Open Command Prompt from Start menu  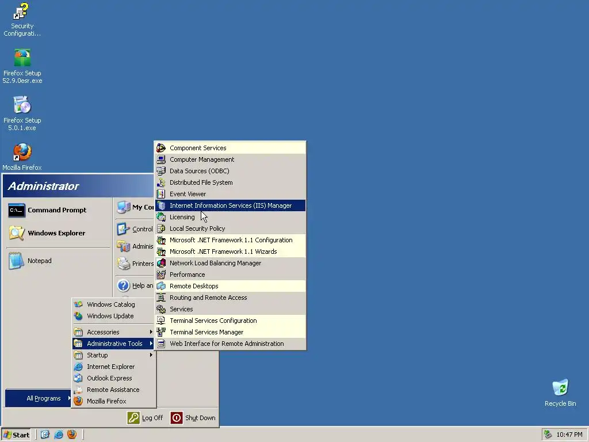(x=58, y=210)
